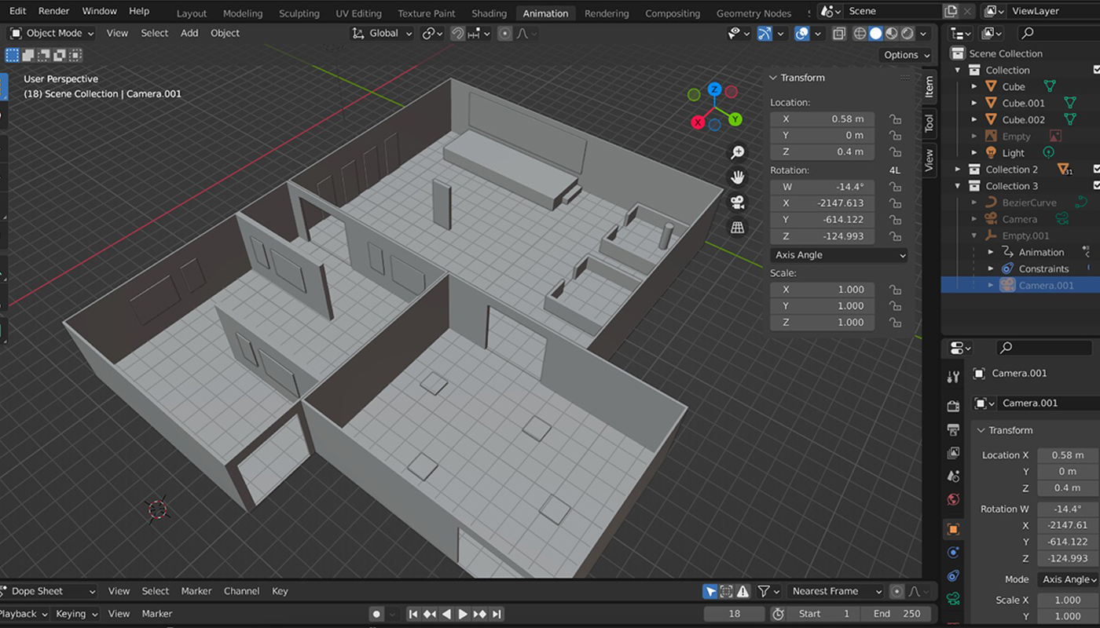Toggle the lock for Scale Z
1100x628 pixels.
[x=894, y=323]
